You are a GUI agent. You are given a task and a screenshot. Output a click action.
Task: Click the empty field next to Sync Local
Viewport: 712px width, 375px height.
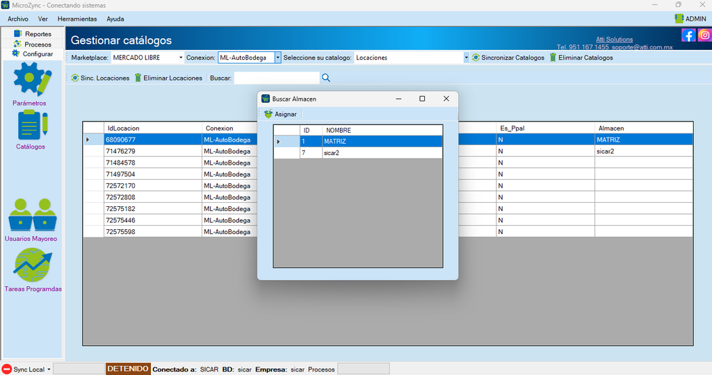[x=79, y=369]
